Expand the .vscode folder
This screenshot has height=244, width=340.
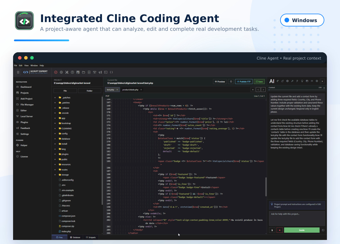[x=55, y=113]
